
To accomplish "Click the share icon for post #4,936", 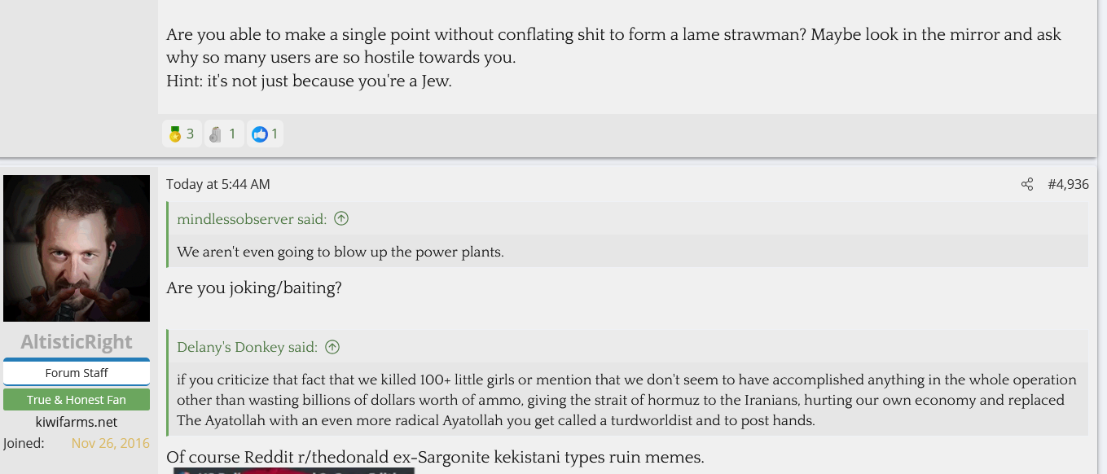I will (1026, 184).
